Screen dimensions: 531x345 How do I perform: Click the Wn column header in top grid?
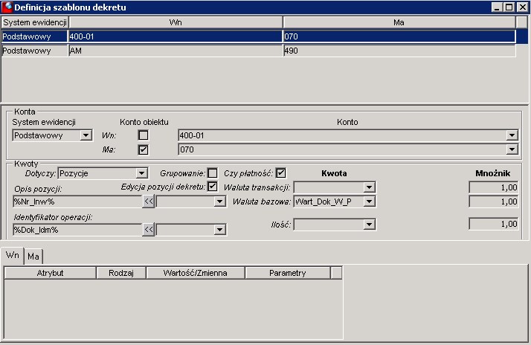tap(176, 22)
